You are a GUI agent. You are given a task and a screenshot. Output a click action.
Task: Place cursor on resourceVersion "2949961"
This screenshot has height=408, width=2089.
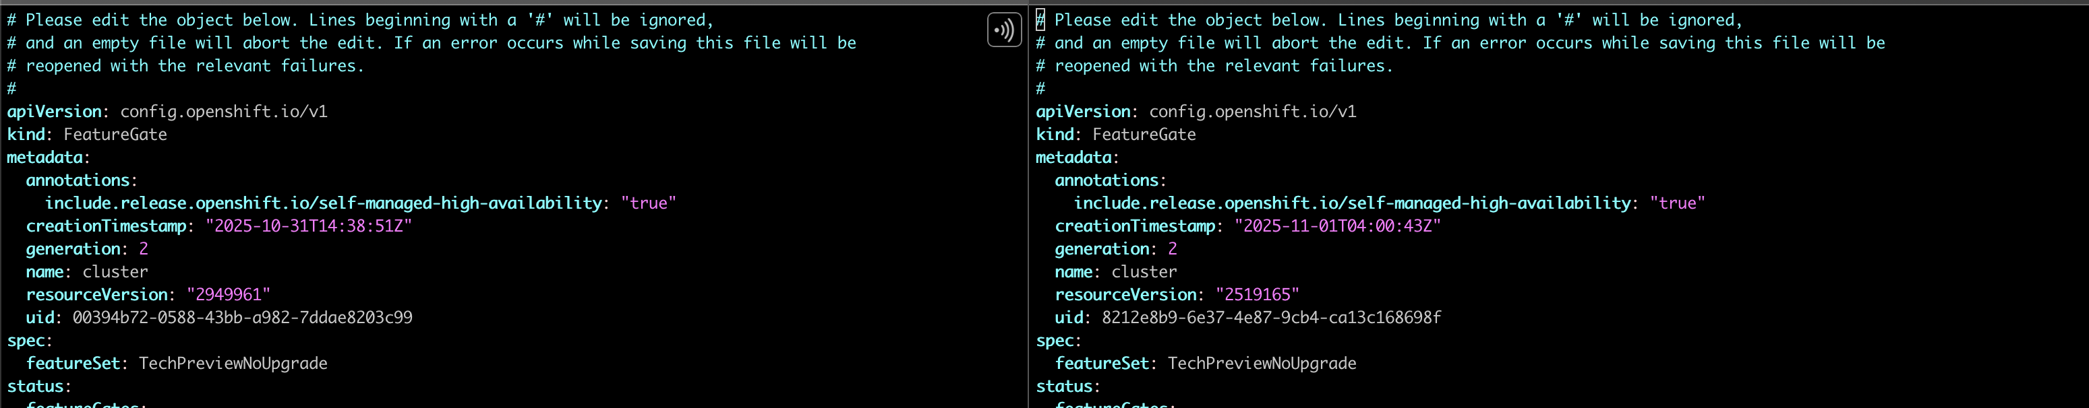228,295
